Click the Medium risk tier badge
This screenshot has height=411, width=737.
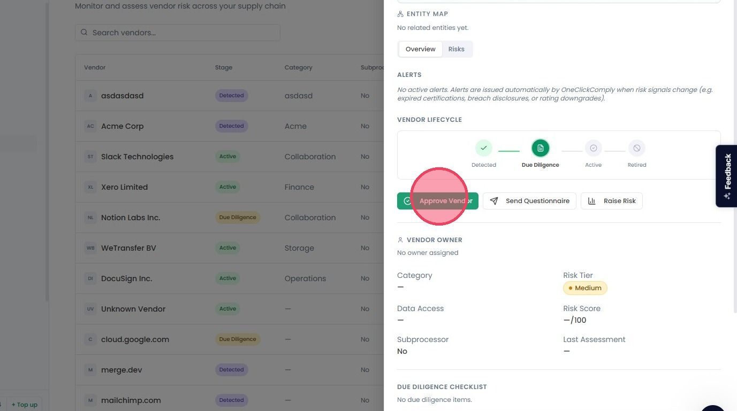point(585,288)
